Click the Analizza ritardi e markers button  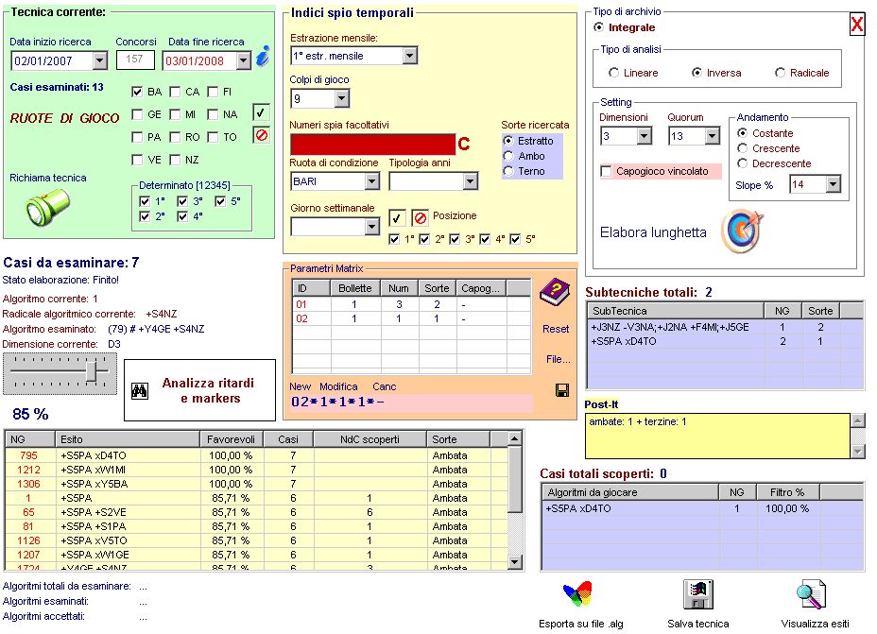tap(199, 390)
